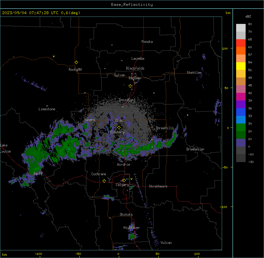Click the Didsbury town label
This screenshot has height=258, width=264.
(x=117, y=132)
